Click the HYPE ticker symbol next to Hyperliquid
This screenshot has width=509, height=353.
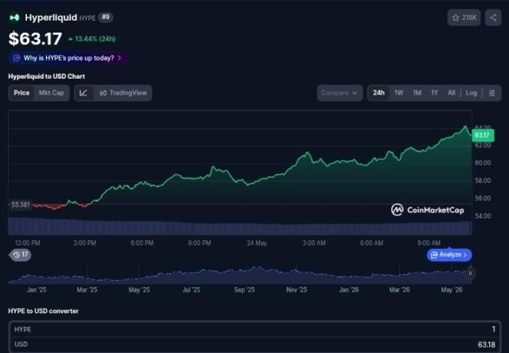tap(87, 18)
